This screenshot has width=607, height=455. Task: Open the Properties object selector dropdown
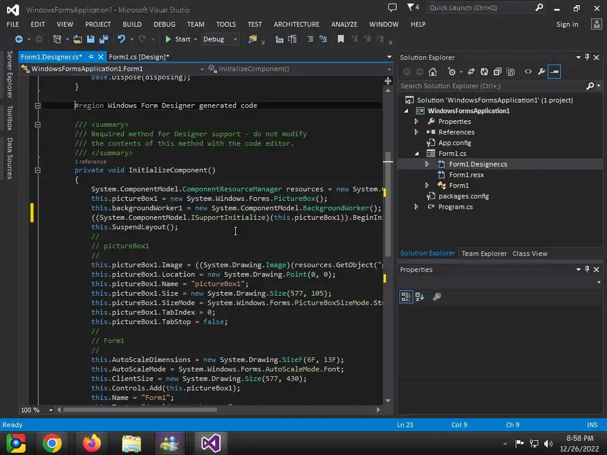click(599, 282)
